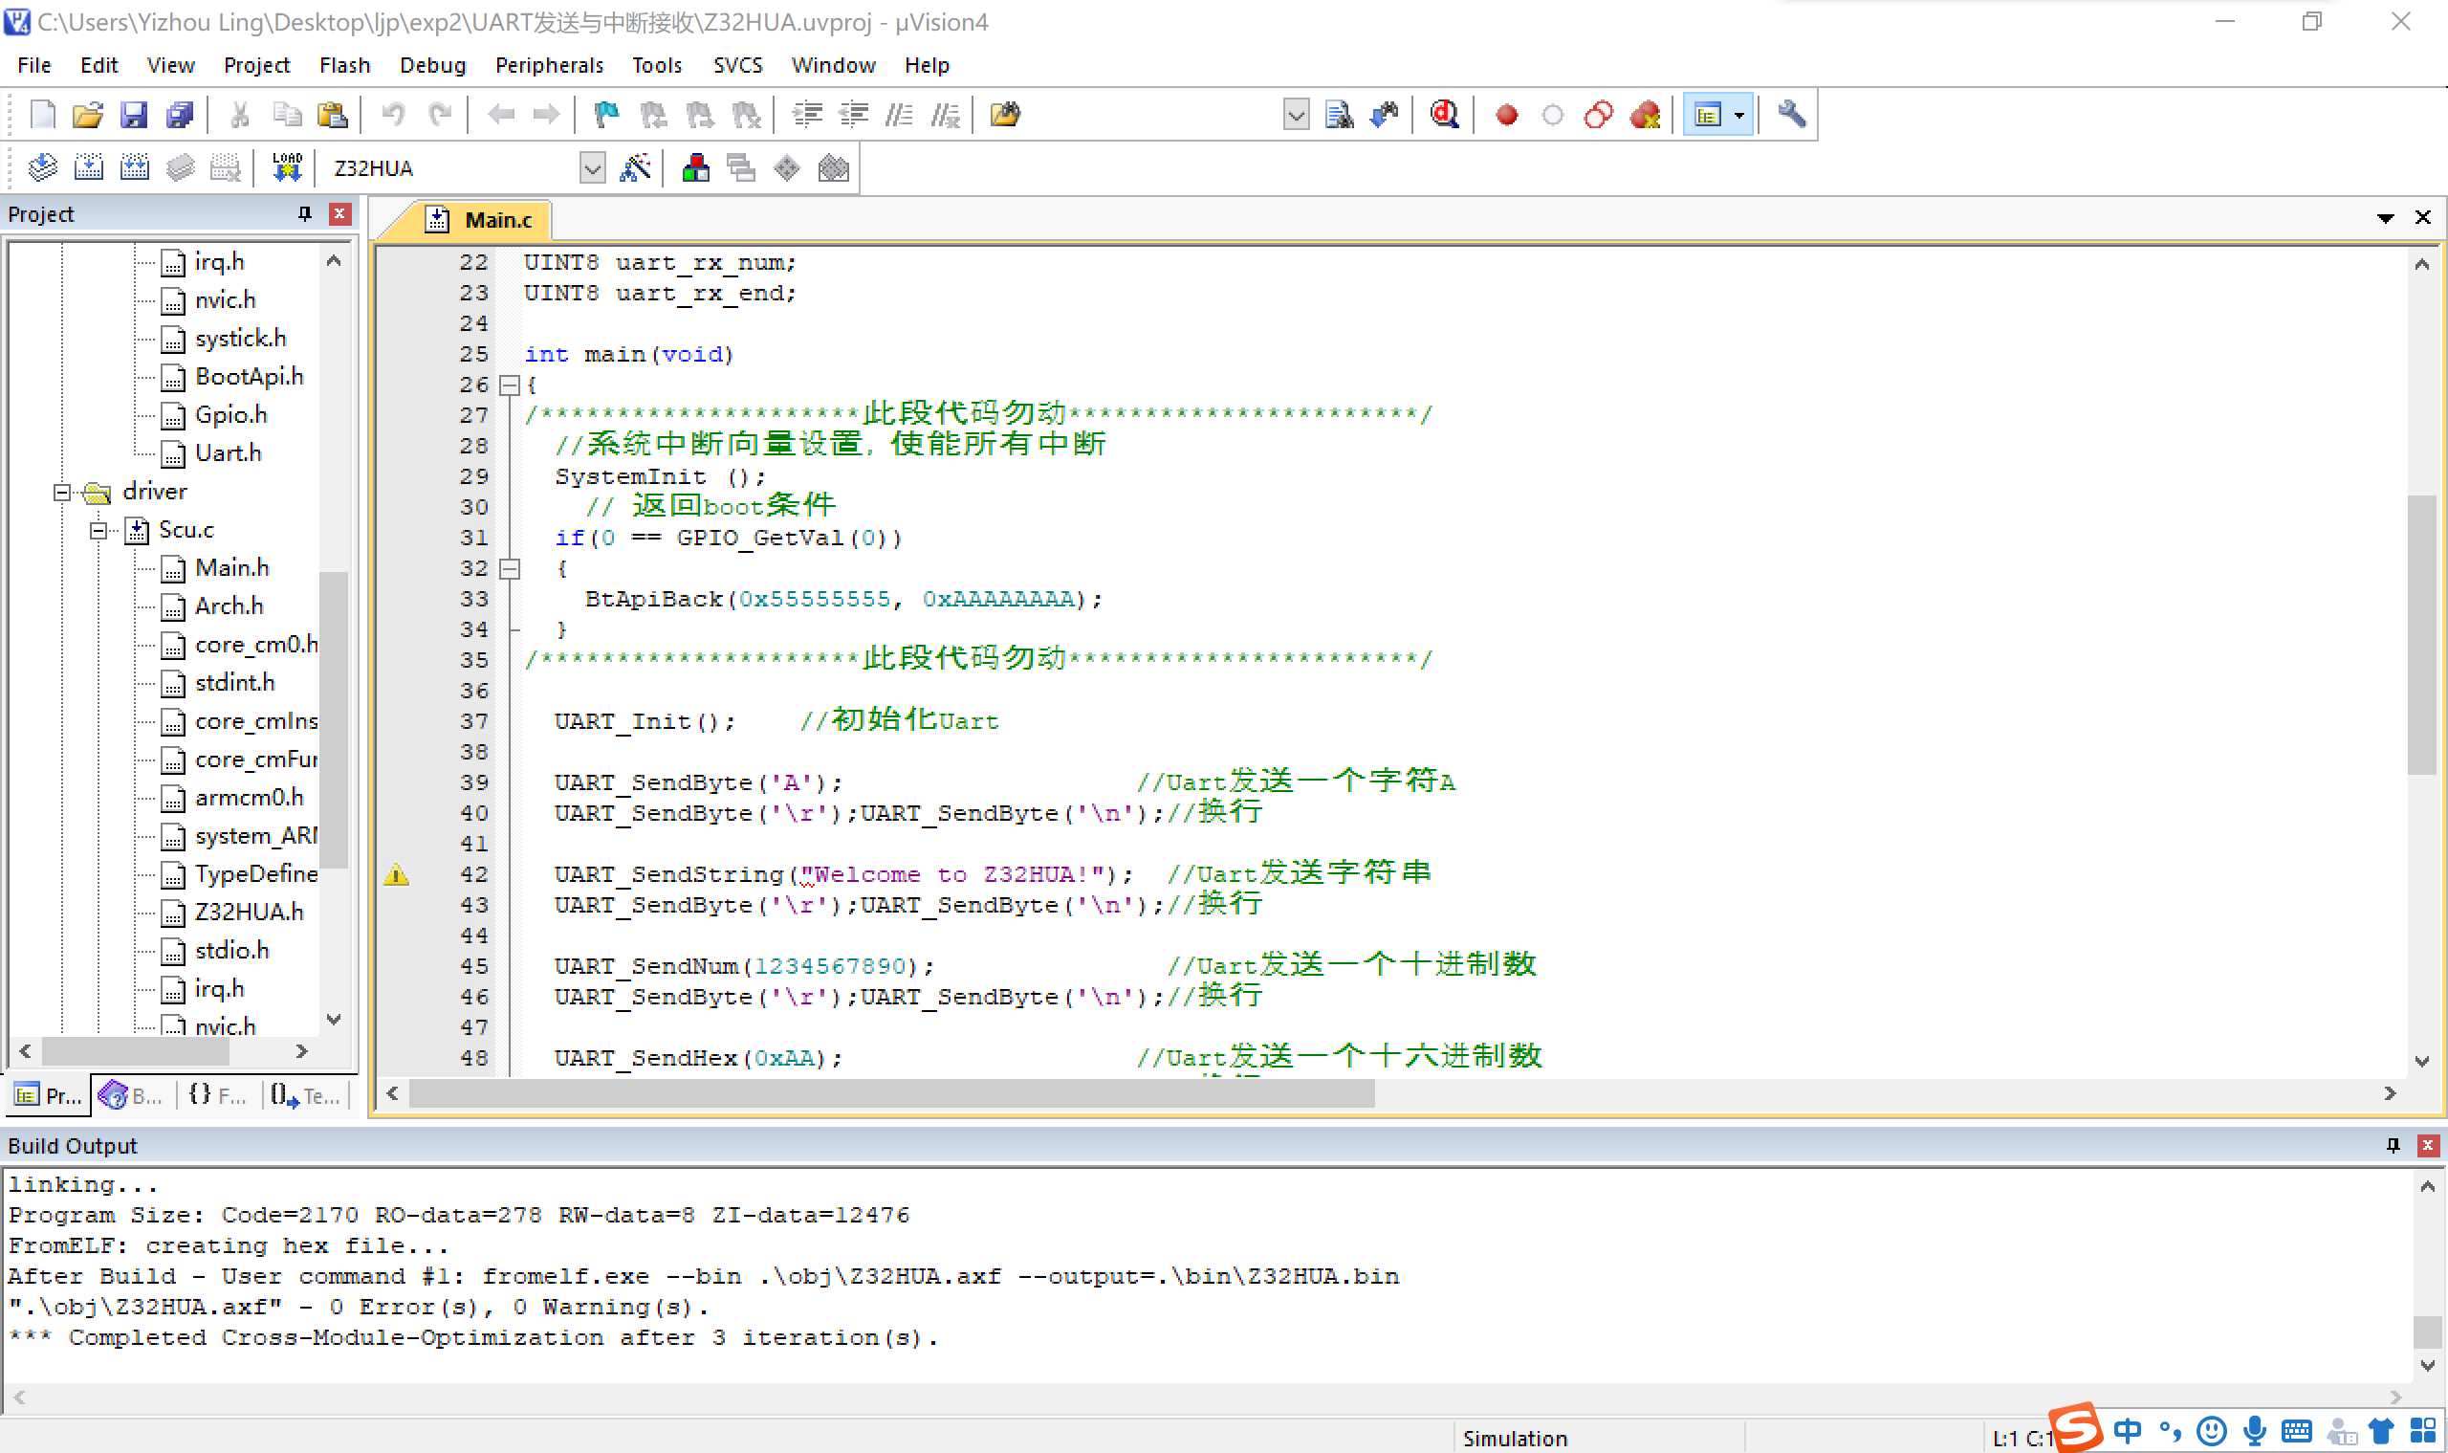Viewport: 2448px width, 1453px height.
Task: Start/Stop Debug Session icon
Action: [1445, 115]
